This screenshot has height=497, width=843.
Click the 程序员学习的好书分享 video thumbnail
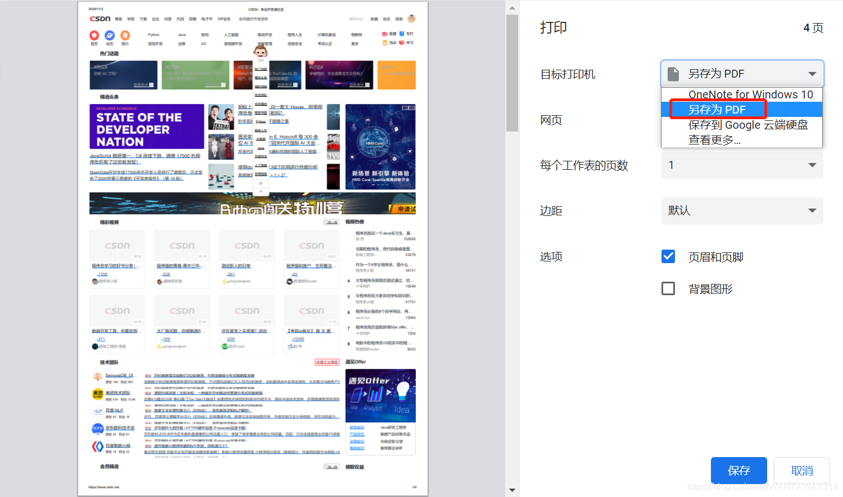click(x=117, y=246)
